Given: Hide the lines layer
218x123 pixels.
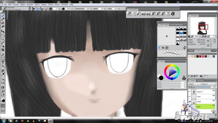Looking at the screenshot, I should (190, 96).
